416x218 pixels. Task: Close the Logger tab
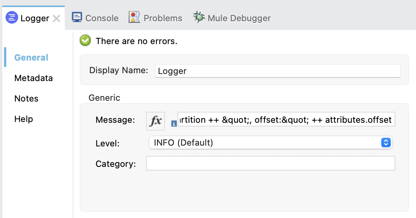point(56,18)
